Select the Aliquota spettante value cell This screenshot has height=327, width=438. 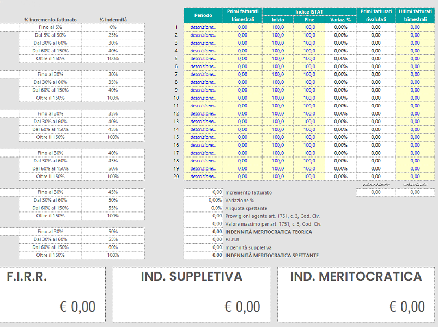[x=203, y=208]
